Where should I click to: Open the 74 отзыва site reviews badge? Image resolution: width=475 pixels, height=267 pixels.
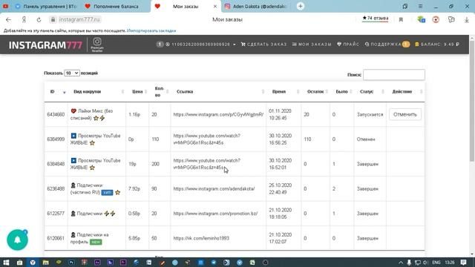click(376, 19)
